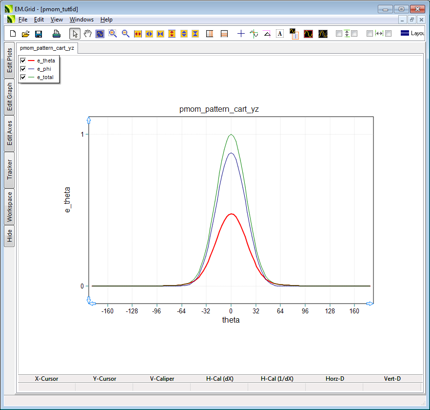Click the New file icon

13,34
